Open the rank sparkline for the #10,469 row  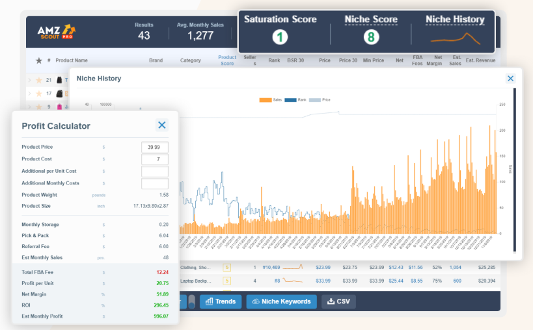tap(293, 267)
